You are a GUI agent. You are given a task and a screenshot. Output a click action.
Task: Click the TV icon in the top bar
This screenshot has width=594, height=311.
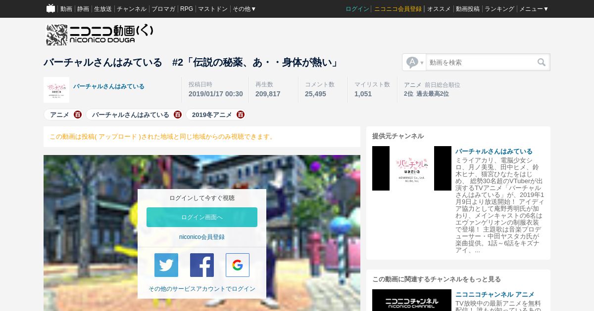(51, 8)
